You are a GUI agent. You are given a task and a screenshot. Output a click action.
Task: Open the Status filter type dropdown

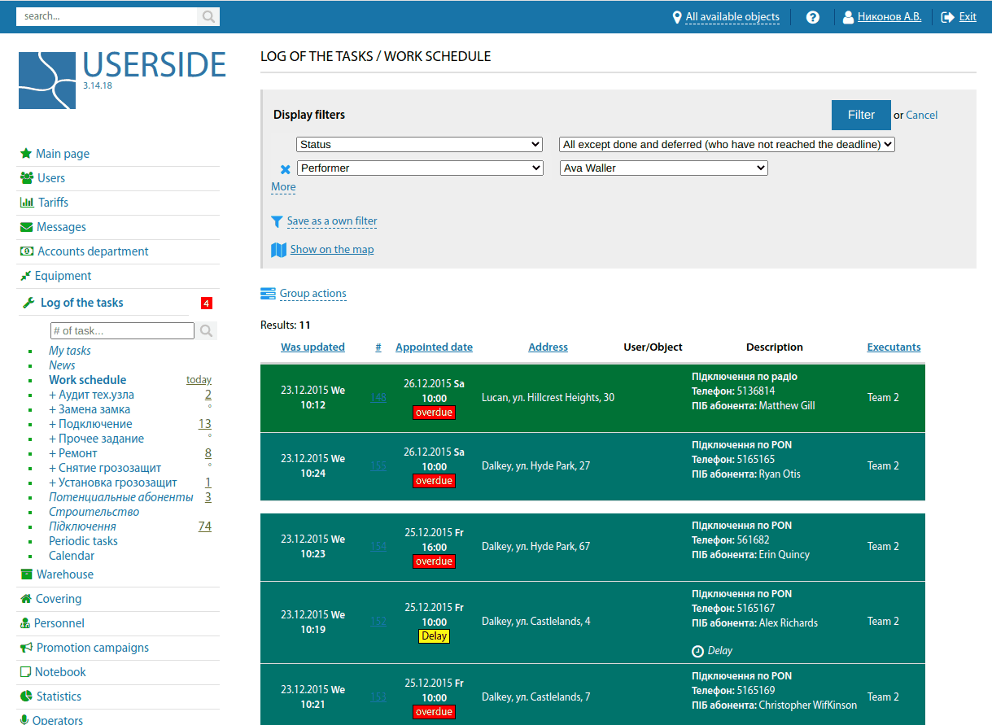(419, 145)
